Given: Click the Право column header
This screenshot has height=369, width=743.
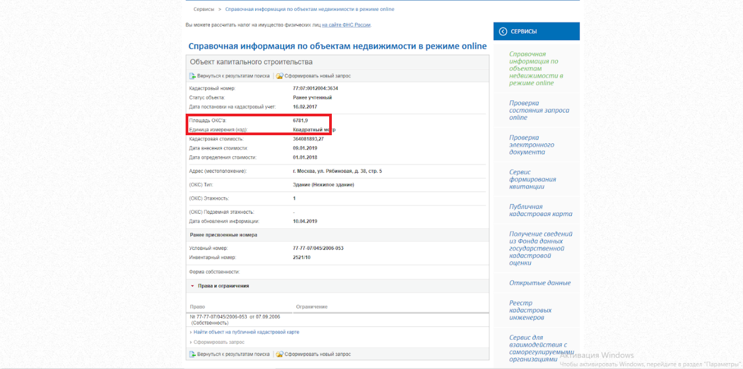Looking at the screenshot, I should [x=197, y=307].
